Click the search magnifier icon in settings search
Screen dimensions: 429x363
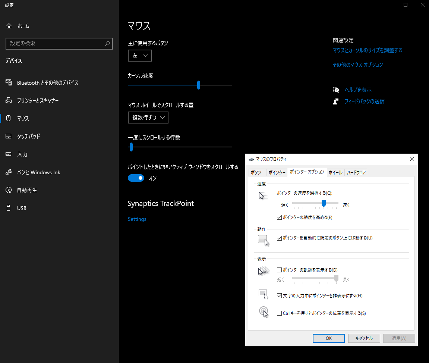pos(107,44)
